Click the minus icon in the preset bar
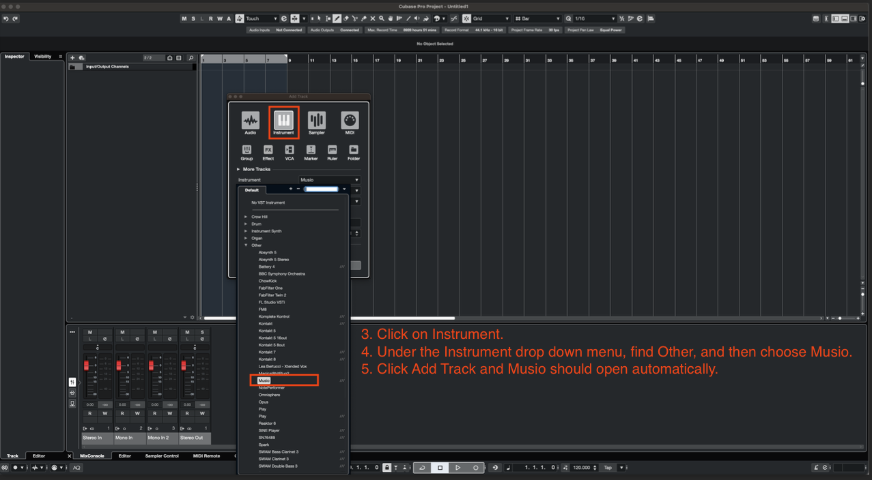Screen dimensions: 872x480 (298, 189)
